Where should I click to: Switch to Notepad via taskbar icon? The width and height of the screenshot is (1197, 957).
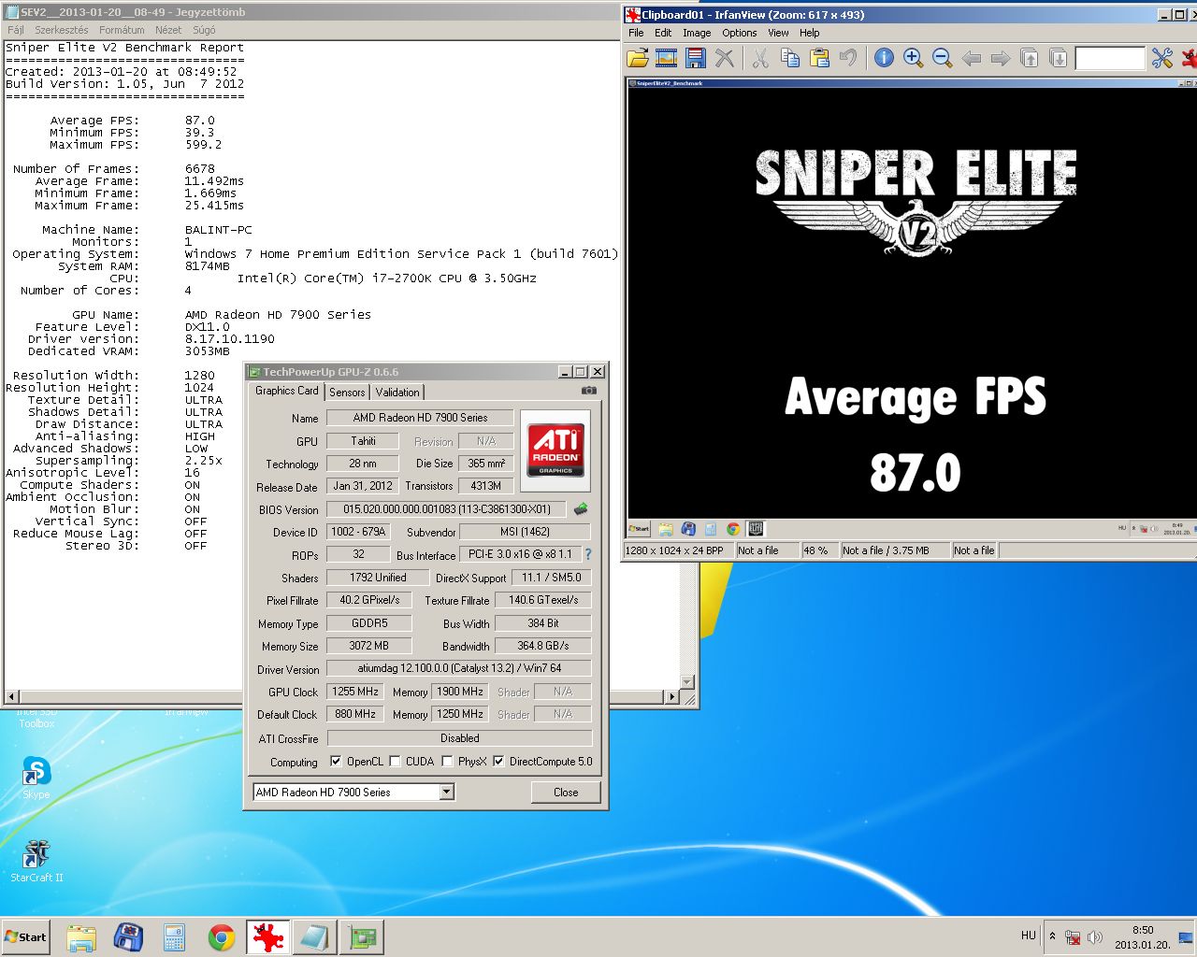click(x=315, y=936)
